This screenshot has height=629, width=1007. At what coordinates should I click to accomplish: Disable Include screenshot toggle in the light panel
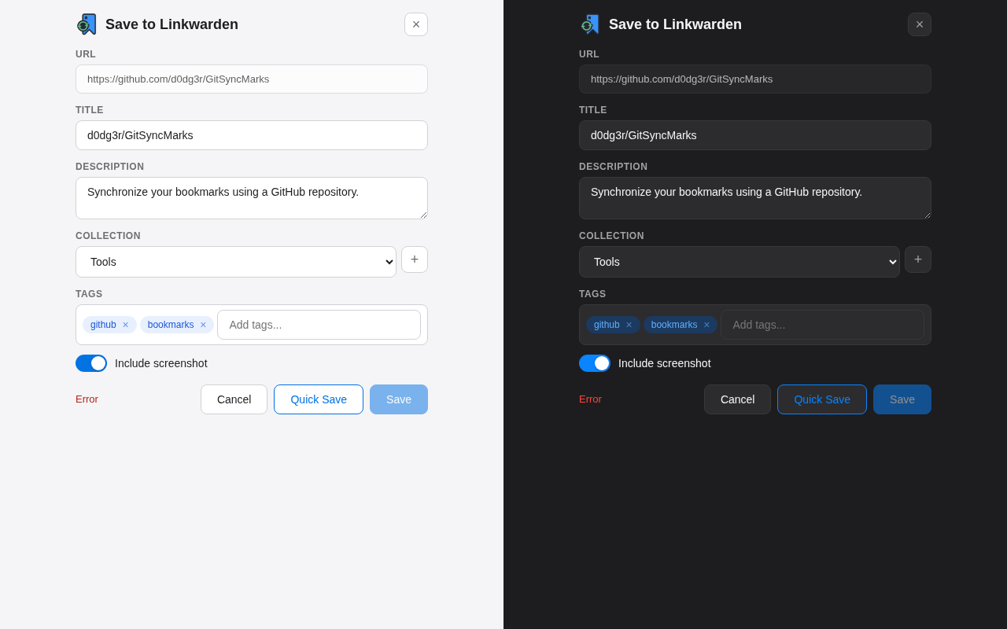tap(91, 363)
